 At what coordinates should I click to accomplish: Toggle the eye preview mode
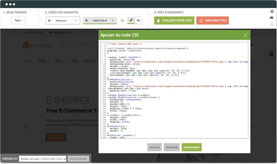(x=138, y=20)
